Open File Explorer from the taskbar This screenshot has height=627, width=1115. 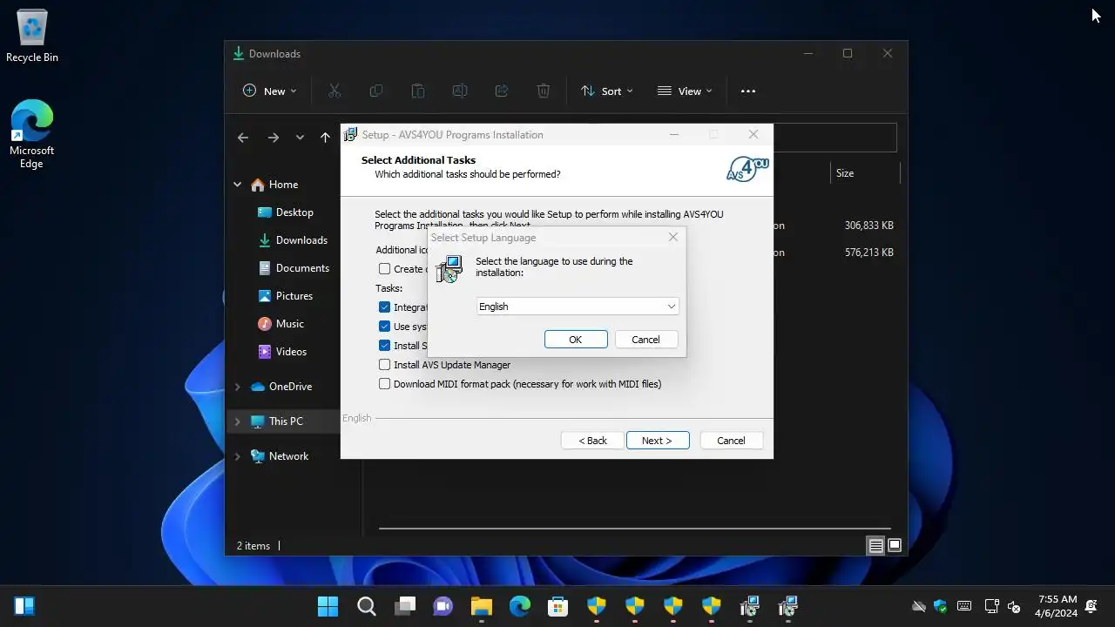tap(482, 606)
